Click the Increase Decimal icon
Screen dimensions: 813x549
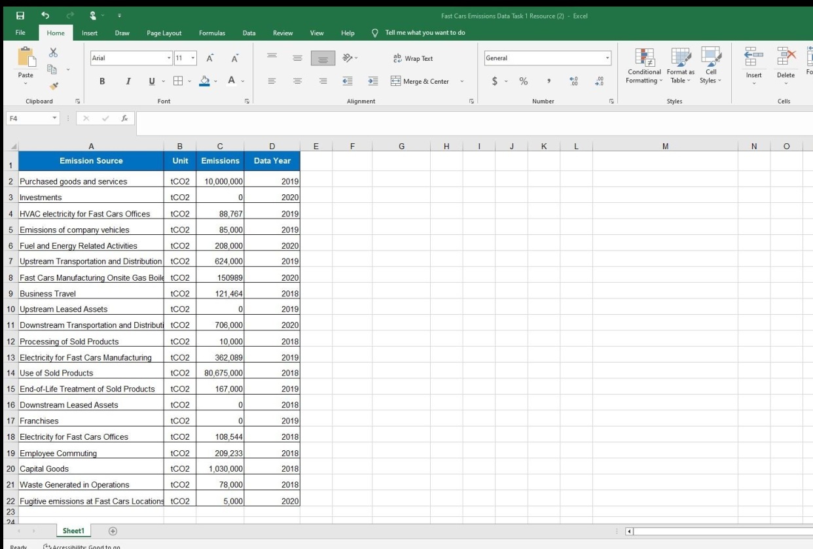click(x=574, y=81)
